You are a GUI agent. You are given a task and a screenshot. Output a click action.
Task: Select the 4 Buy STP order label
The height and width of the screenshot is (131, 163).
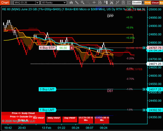click(x=47, y=48)
